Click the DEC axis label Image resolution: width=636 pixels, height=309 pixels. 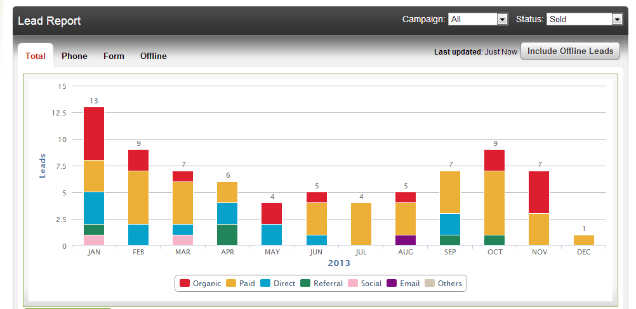(584, 252)
